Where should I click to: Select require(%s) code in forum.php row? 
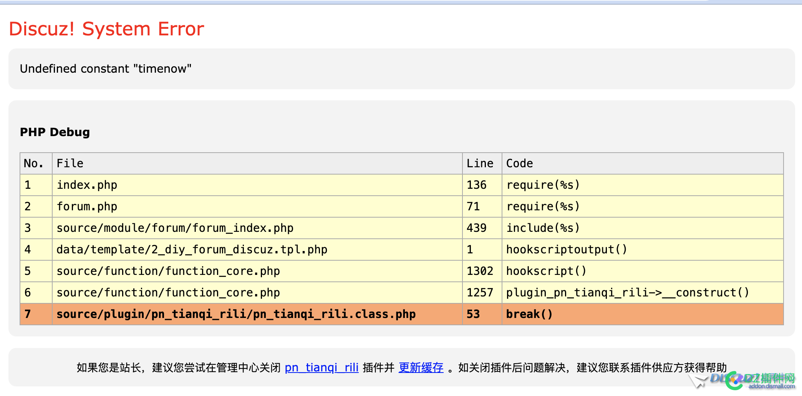(643, 206)
